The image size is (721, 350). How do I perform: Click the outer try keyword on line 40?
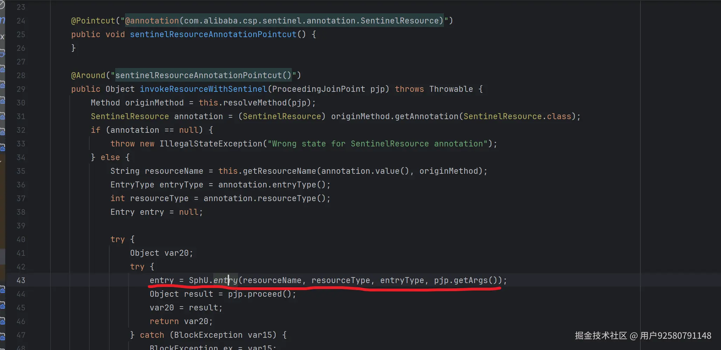click(118, 239)
